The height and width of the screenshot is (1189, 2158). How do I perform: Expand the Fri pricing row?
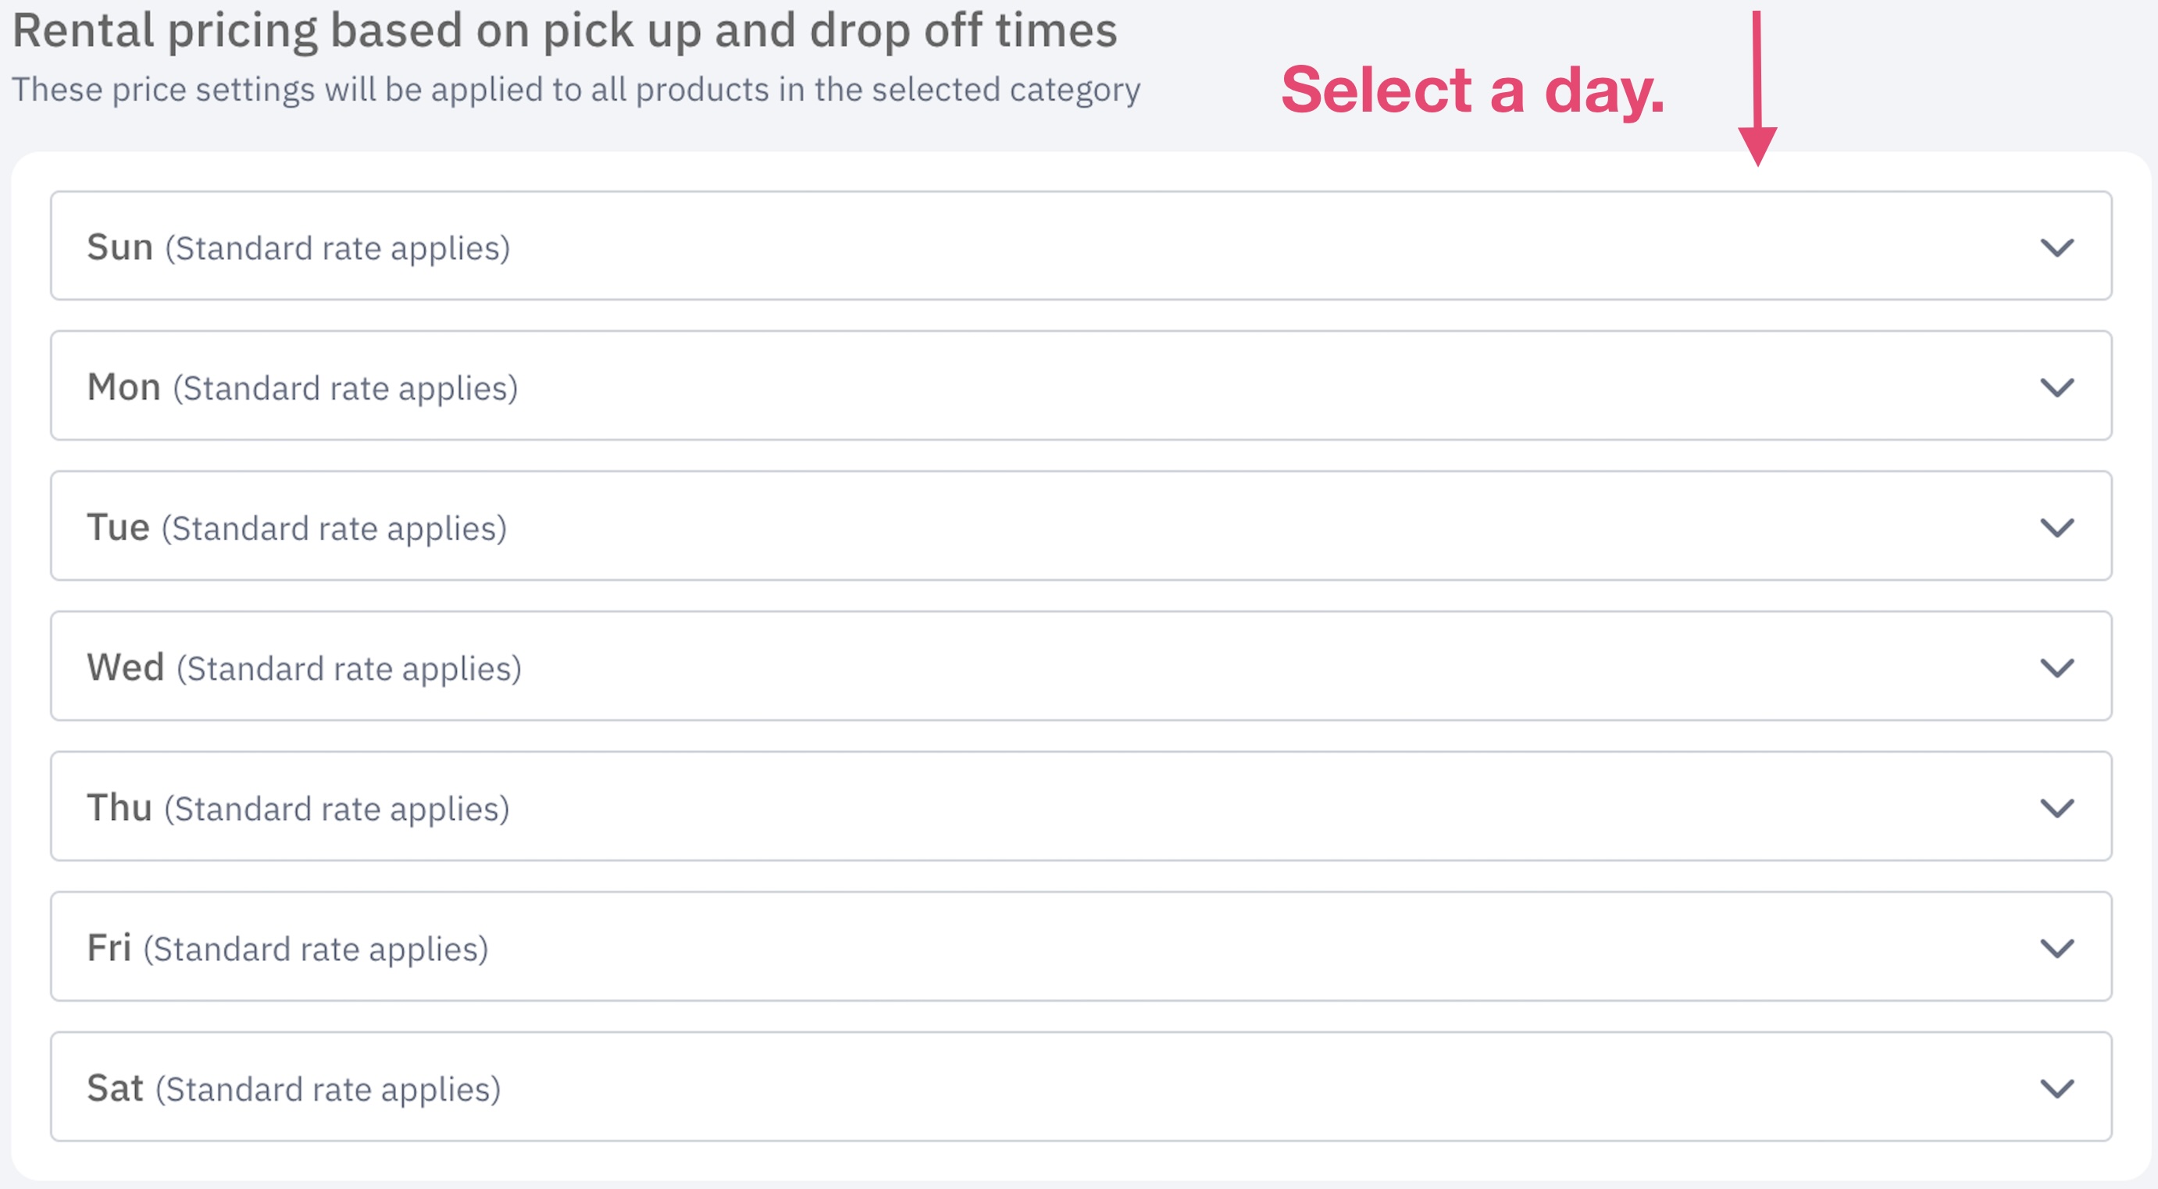click(x=1081, y=946)
